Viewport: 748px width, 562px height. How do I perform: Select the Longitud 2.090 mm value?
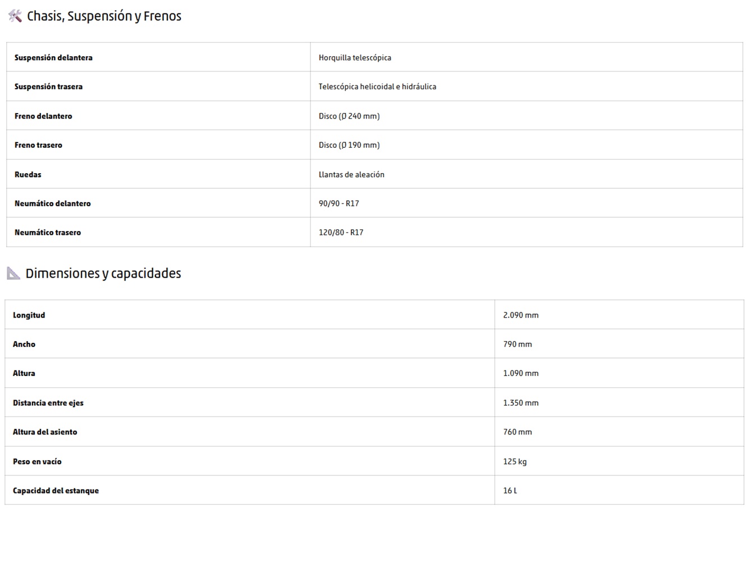coord(521,315)
